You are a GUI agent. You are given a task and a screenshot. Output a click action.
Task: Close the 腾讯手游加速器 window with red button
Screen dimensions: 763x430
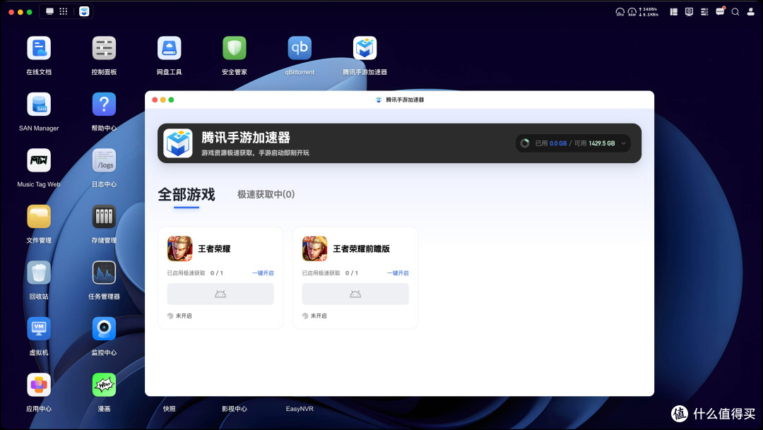coord(155,100)
